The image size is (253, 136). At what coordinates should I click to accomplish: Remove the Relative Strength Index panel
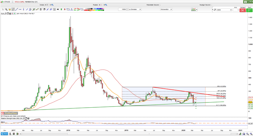point(28,118)
